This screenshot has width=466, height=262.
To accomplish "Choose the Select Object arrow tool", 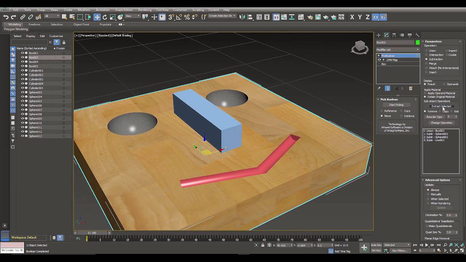I will [64, 17].
